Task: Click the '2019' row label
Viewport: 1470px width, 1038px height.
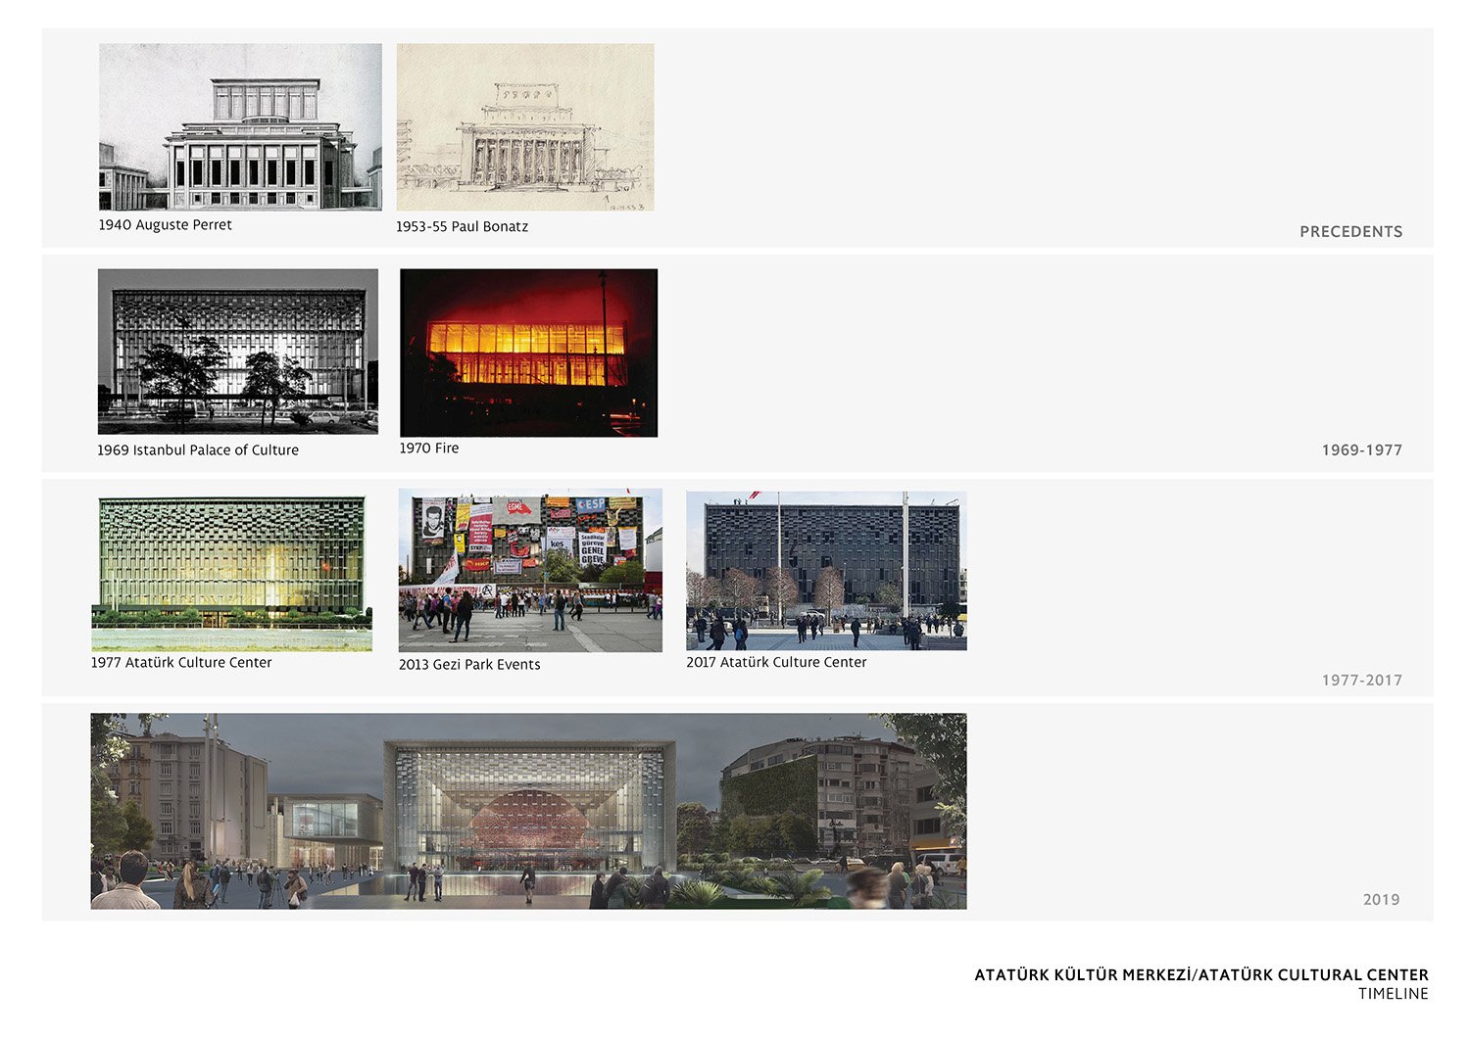Action: pos(1382,899)
